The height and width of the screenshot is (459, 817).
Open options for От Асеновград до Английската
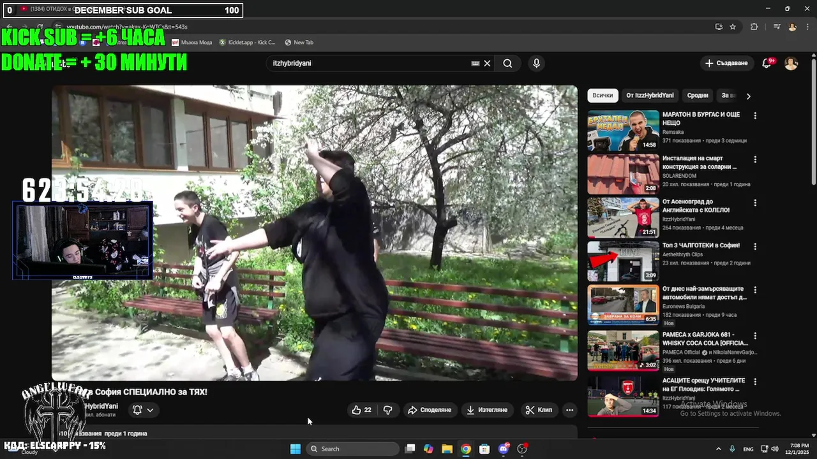pos(755,203)
